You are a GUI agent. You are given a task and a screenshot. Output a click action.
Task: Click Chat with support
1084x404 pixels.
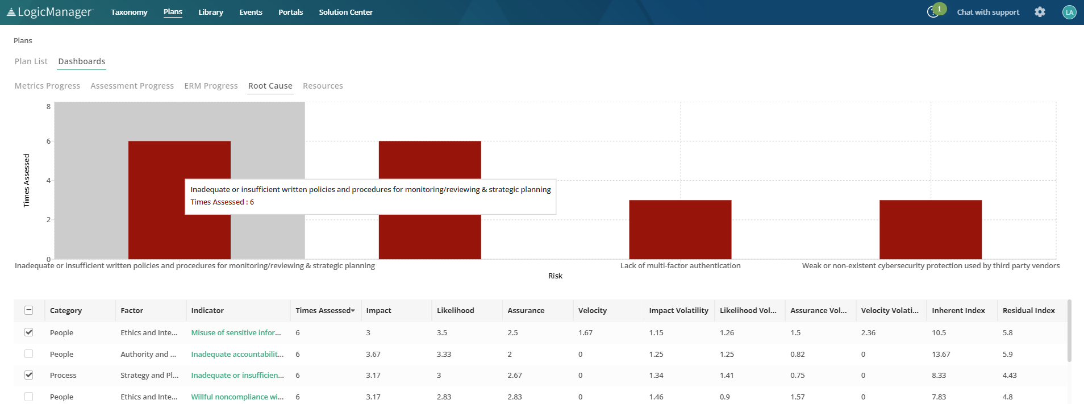coord(988,12)
